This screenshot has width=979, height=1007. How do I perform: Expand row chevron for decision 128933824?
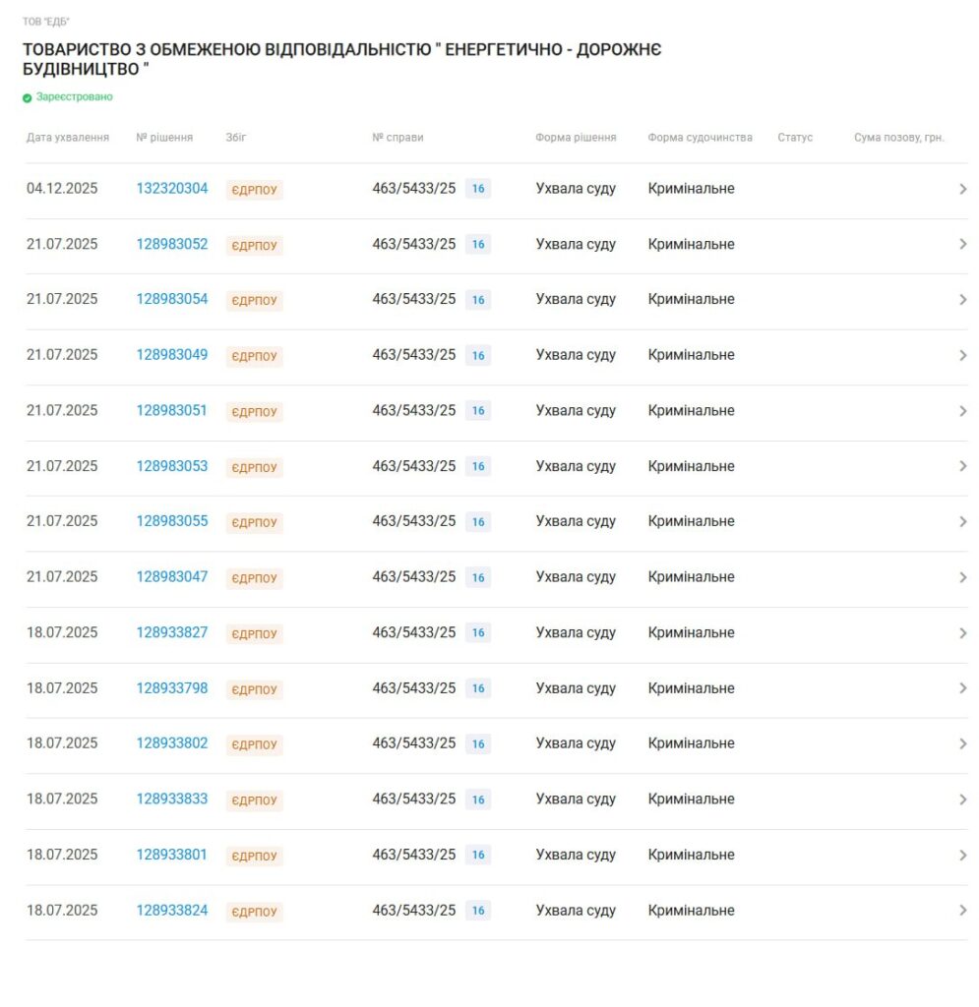(963, 911)
